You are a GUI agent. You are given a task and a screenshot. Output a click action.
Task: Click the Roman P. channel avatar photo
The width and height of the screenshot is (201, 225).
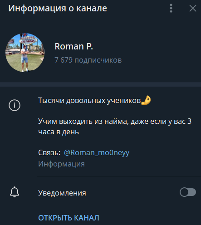[x=25, y=53]
